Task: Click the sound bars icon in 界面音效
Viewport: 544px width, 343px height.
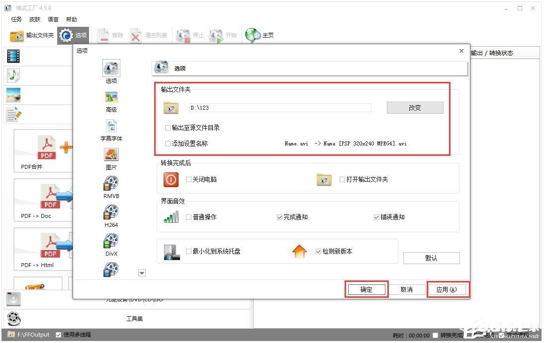Action: pos(172,217)
